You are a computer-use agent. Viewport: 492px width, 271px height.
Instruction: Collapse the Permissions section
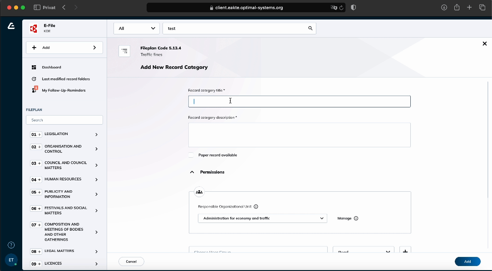click(192, 172)
